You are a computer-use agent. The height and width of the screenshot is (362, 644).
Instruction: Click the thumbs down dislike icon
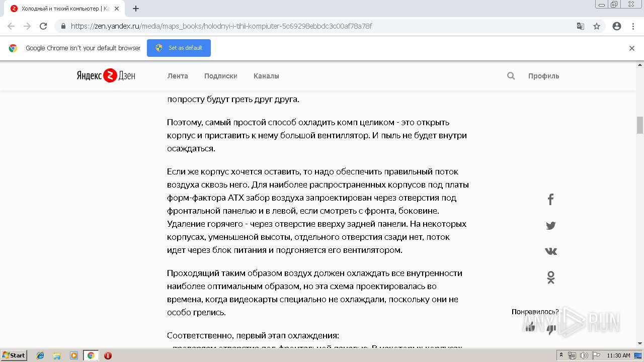click(x=552, y=329)
